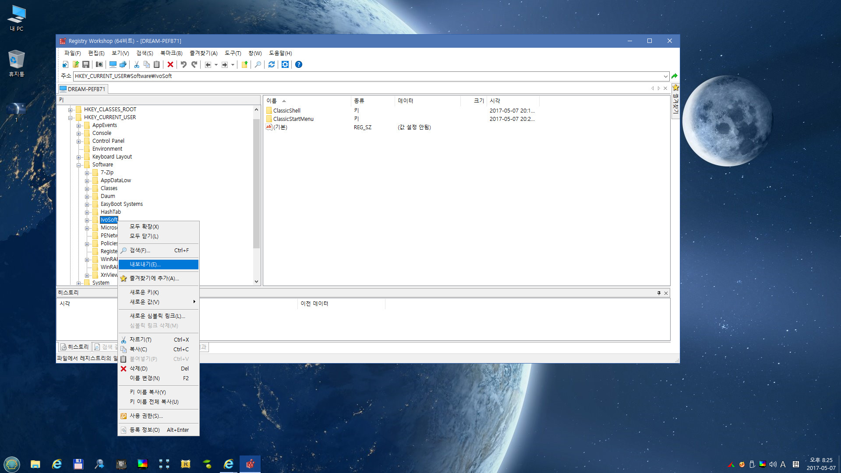Open the 파일(F) menu
The height and width of the screenshot is (473, 841).
click(72, 53)
